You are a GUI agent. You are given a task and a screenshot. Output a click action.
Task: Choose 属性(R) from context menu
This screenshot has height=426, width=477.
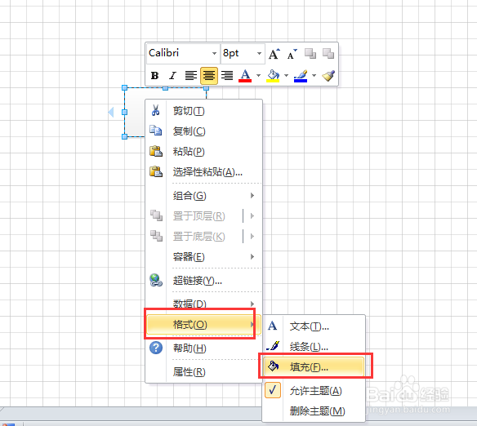click(x=204, y=371)
